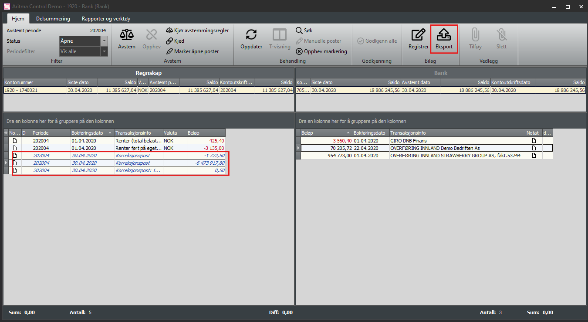This screenshot has width=588, height=322.
Task: Open note icon for STRAWBERRY GROUP transaction
Action: [534, 156]
